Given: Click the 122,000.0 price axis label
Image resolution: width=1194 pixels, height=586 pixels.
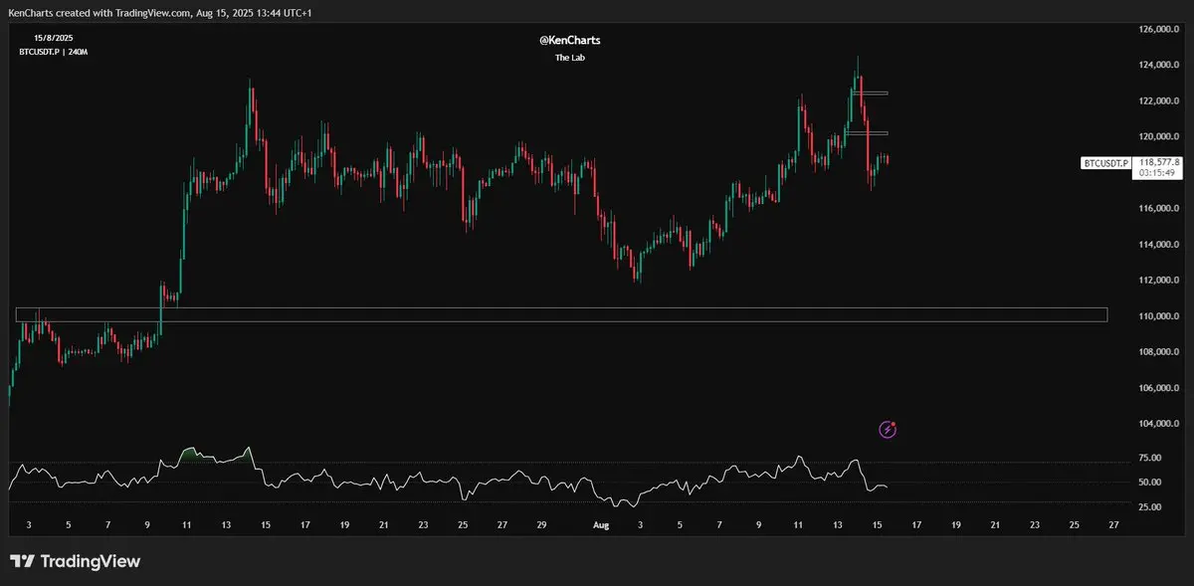Looking at the screenshot, I should 1159,101.
